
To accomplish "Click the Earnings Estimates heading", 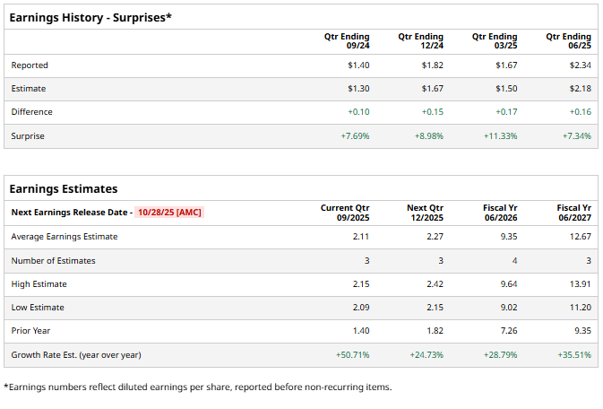I will click(63, 188).
